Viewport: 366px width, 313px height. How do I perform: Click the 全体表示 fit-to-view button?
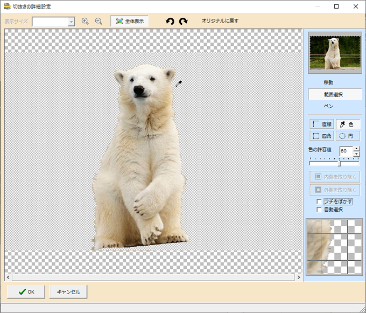[x=129, y=21]
